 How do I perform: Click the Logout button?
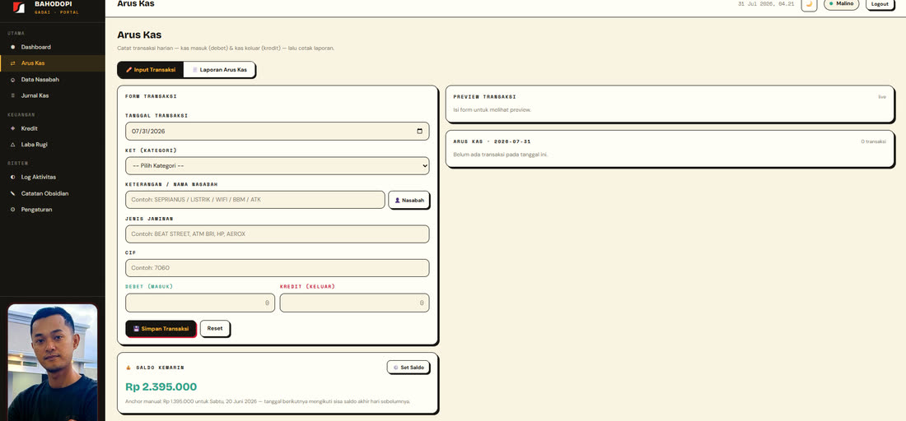pos(880,4)
